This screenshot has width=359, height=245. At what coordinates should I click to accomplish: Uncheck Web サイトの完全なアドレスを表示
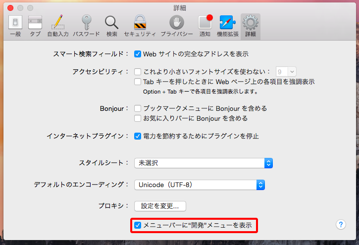click(138, 54)
